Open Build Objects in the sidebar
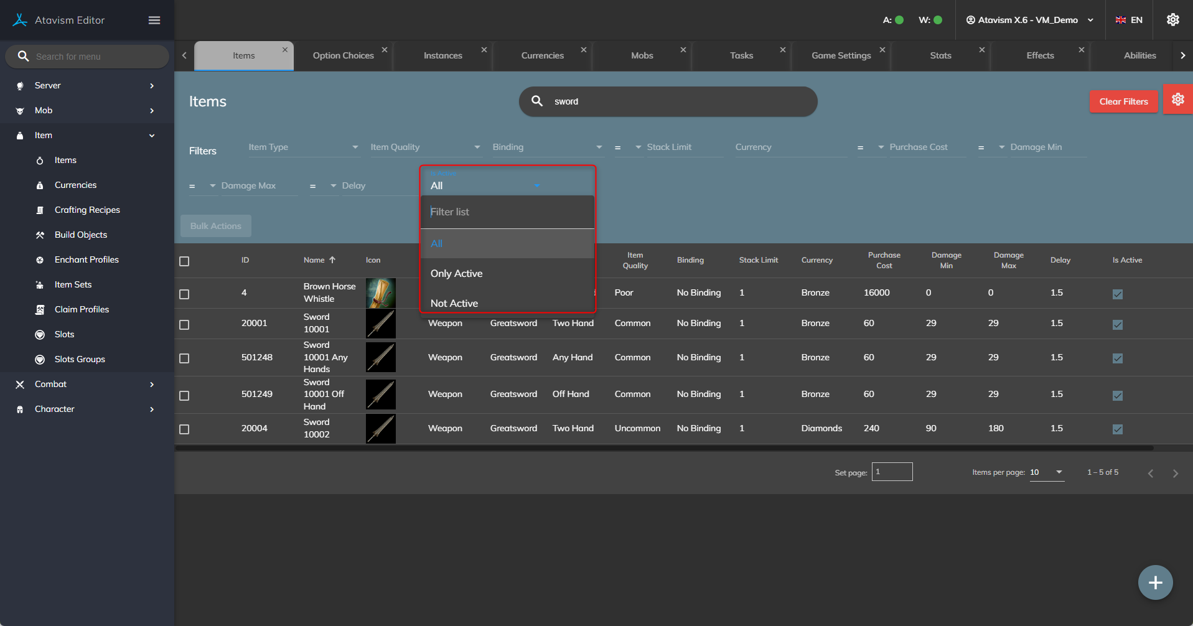The height and width of the screenshot is (626, 1193). tap(81, 235)
